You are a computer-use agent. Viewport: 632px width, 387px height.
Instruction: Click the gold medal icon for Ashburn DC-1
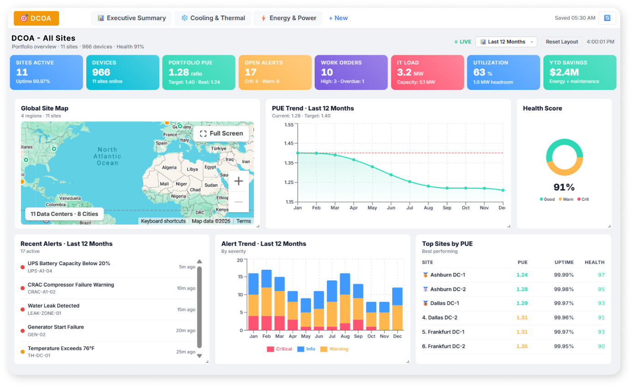(426, 275)
